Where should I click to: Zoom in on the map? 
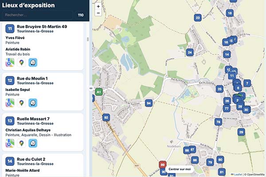click(98, 7)
